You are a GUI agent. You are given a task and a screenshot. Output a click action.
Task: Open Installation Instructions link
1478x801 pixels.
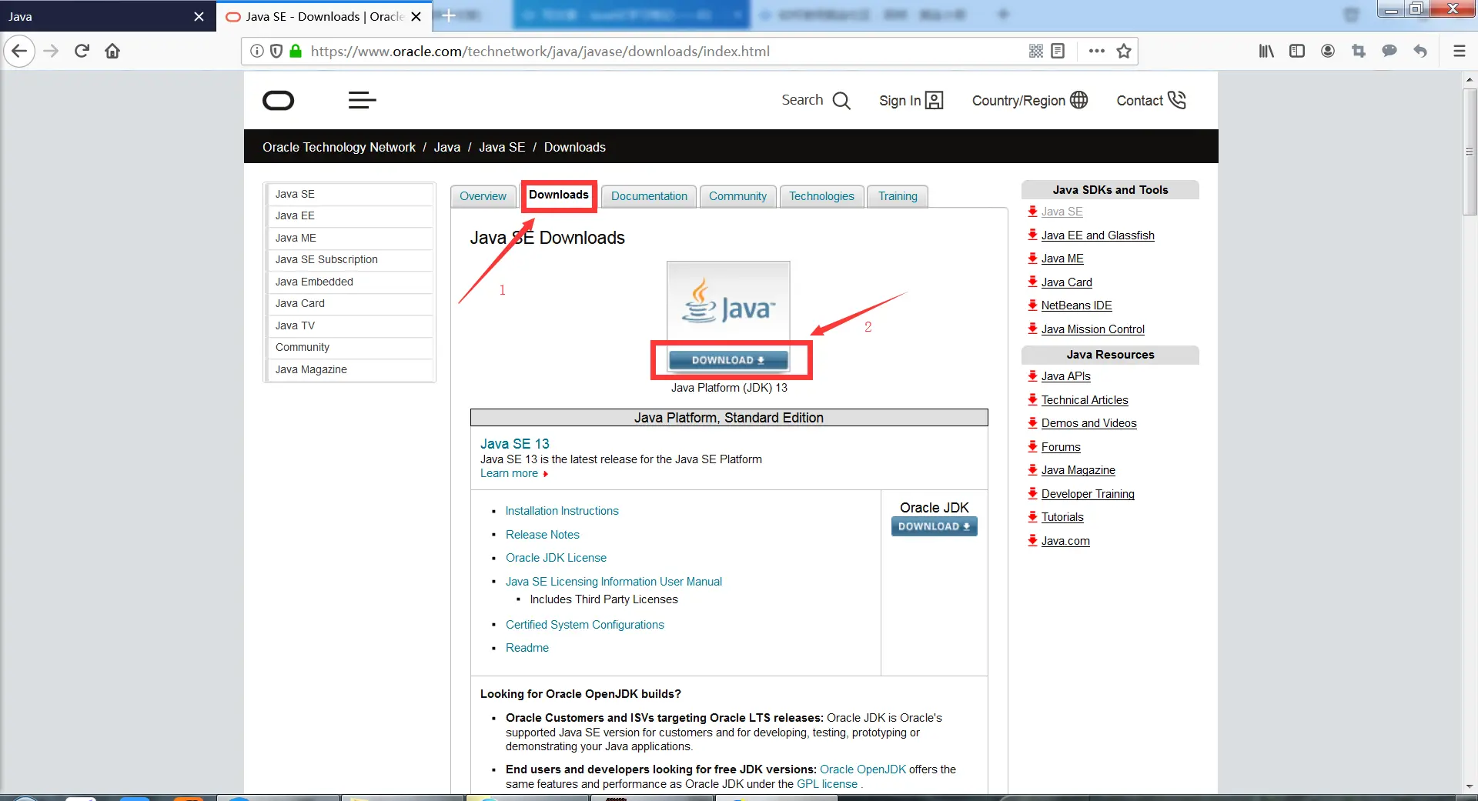coord(562,511)
